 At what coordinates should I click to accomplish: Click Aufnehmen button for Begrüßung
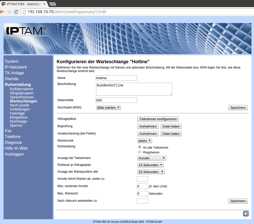[x=148, y=126]
